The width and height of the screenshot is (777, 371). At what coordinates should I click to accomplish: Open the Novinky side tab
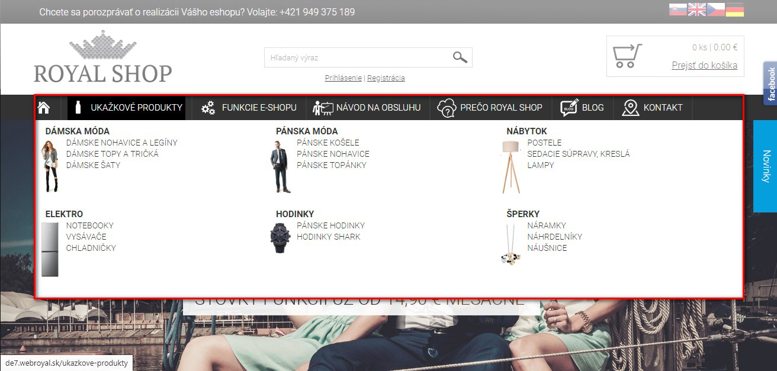pos(765,166)
